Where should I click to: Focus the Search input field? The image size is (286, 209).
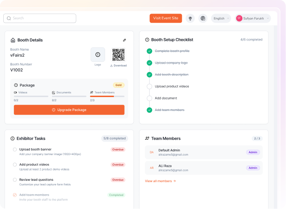(40, 18)
